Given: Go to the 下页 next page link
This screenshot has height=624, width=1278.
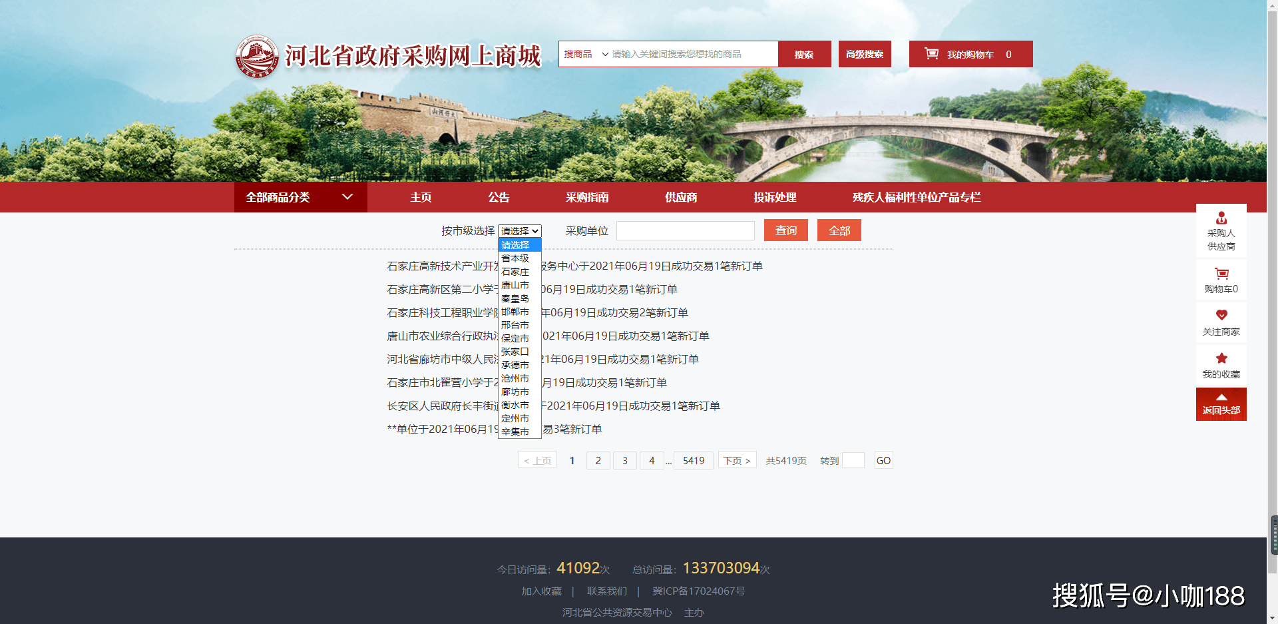Looking at the screenshot, I should point(737,460).
